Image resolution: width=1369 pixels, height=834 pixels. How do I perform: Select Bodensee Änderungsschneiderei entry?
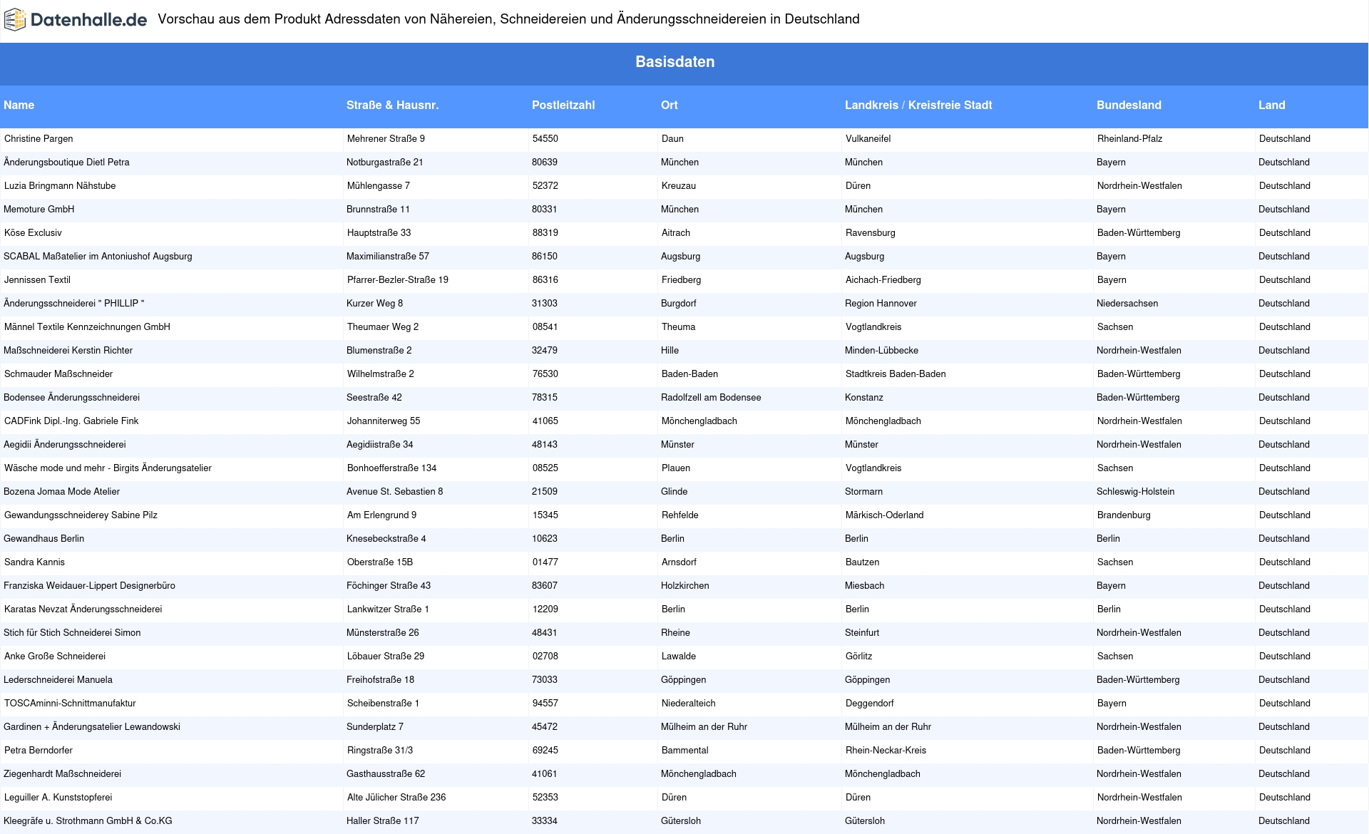pos(72,398)
